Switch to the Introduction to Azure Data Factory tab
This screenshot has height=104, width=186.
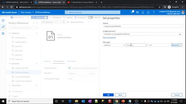tap(82, 2)
